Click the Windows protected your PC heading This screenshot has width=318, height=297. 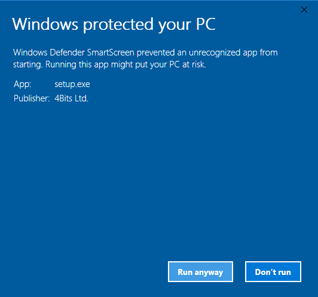point(114,24)
